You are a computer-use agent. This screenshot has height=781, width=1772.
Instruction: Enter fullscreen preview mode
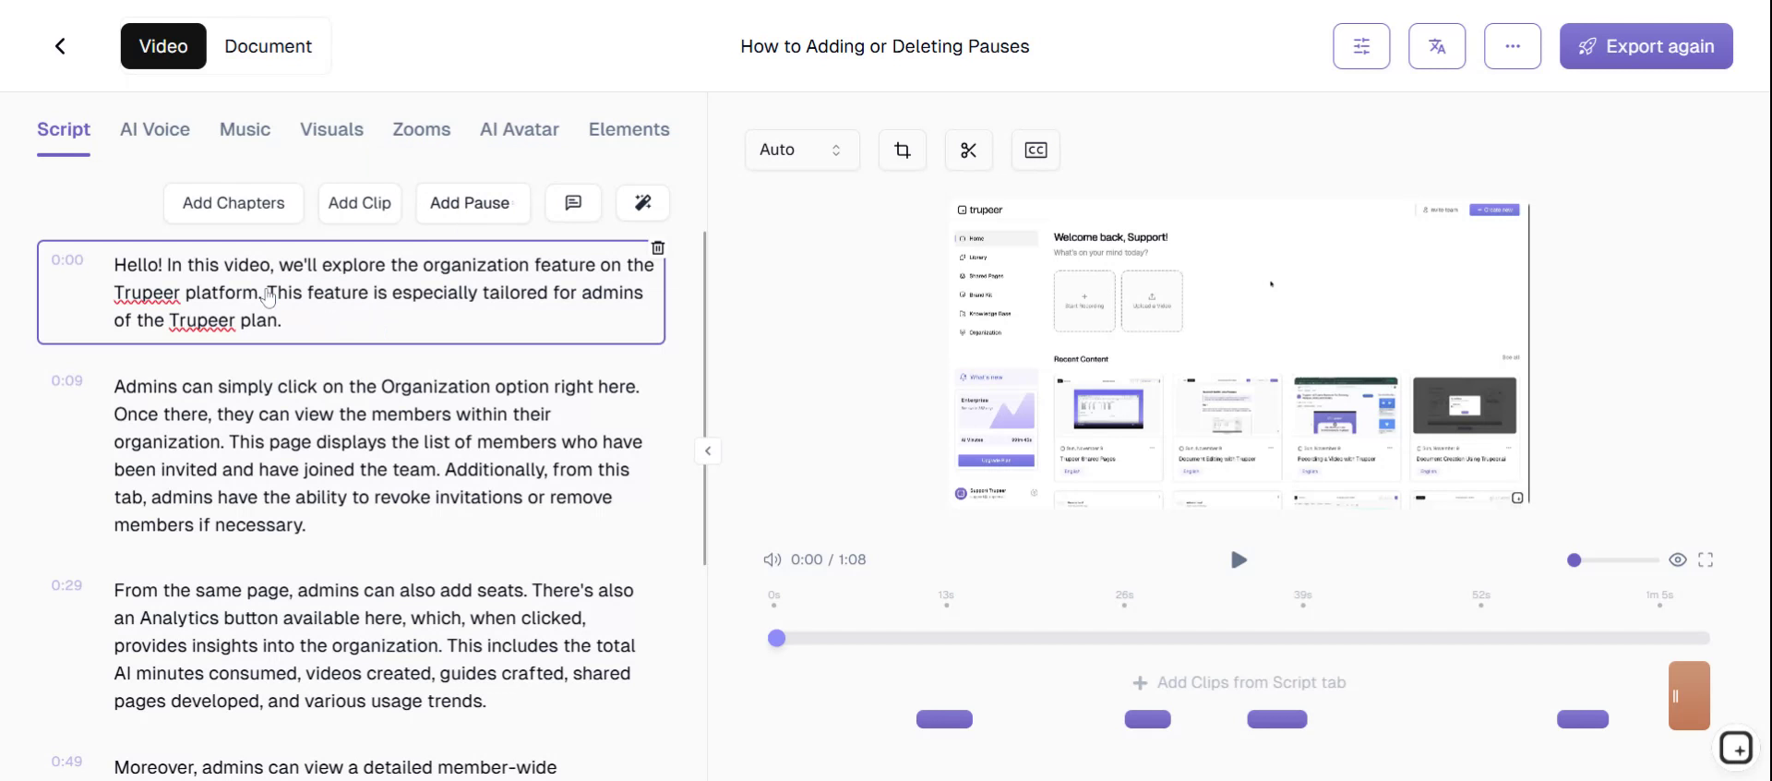[1706, 559]
